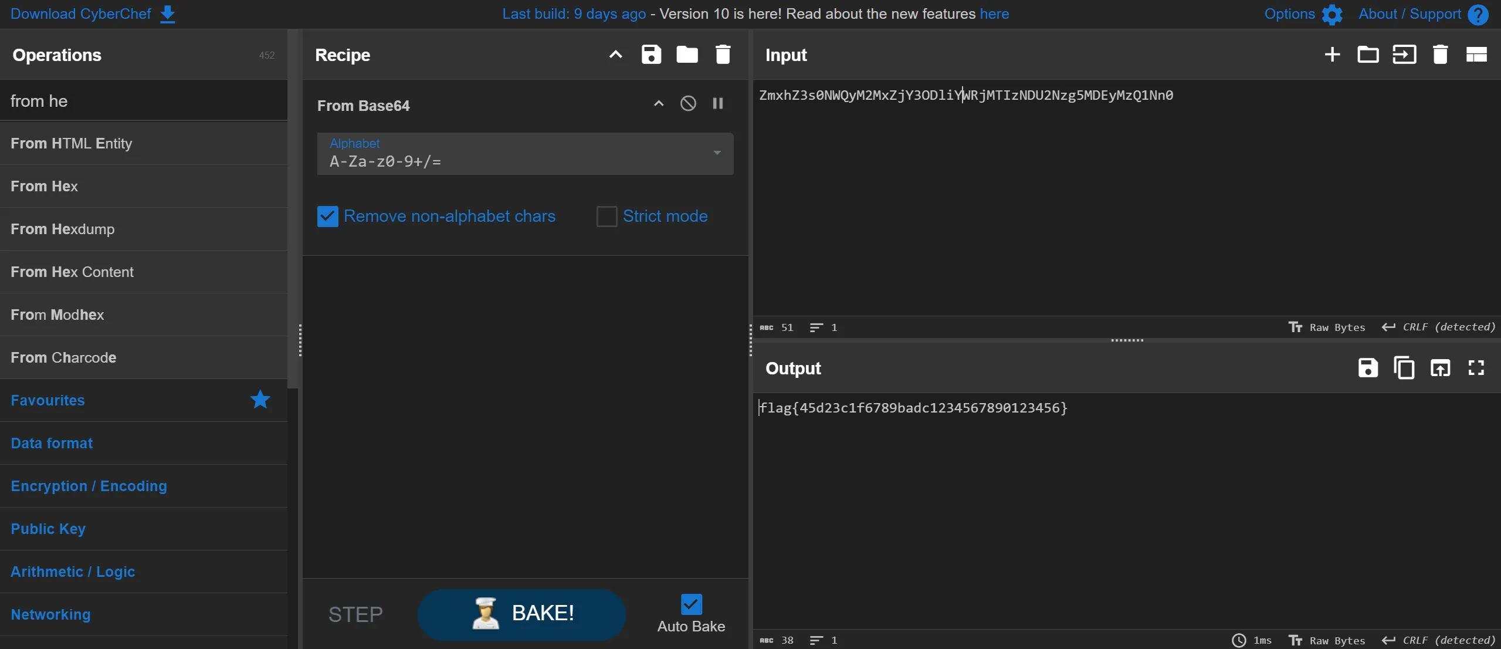
Task: Clear the recipe with trash icon
Action: tap(723, 55)
